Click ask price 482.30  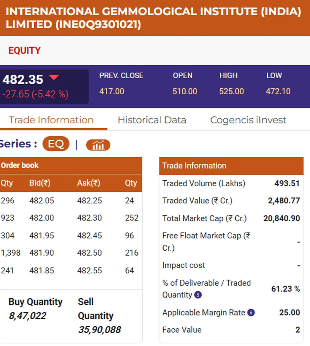(90, 218)
